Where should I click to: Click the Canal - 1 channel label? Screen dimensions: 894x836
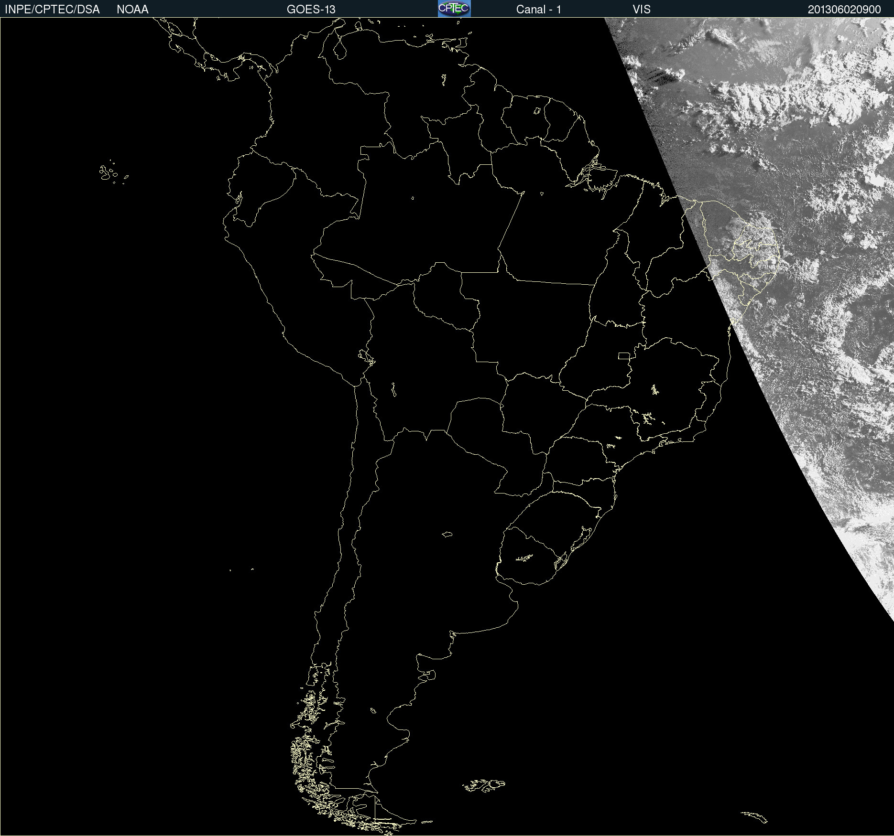[538, 10]
